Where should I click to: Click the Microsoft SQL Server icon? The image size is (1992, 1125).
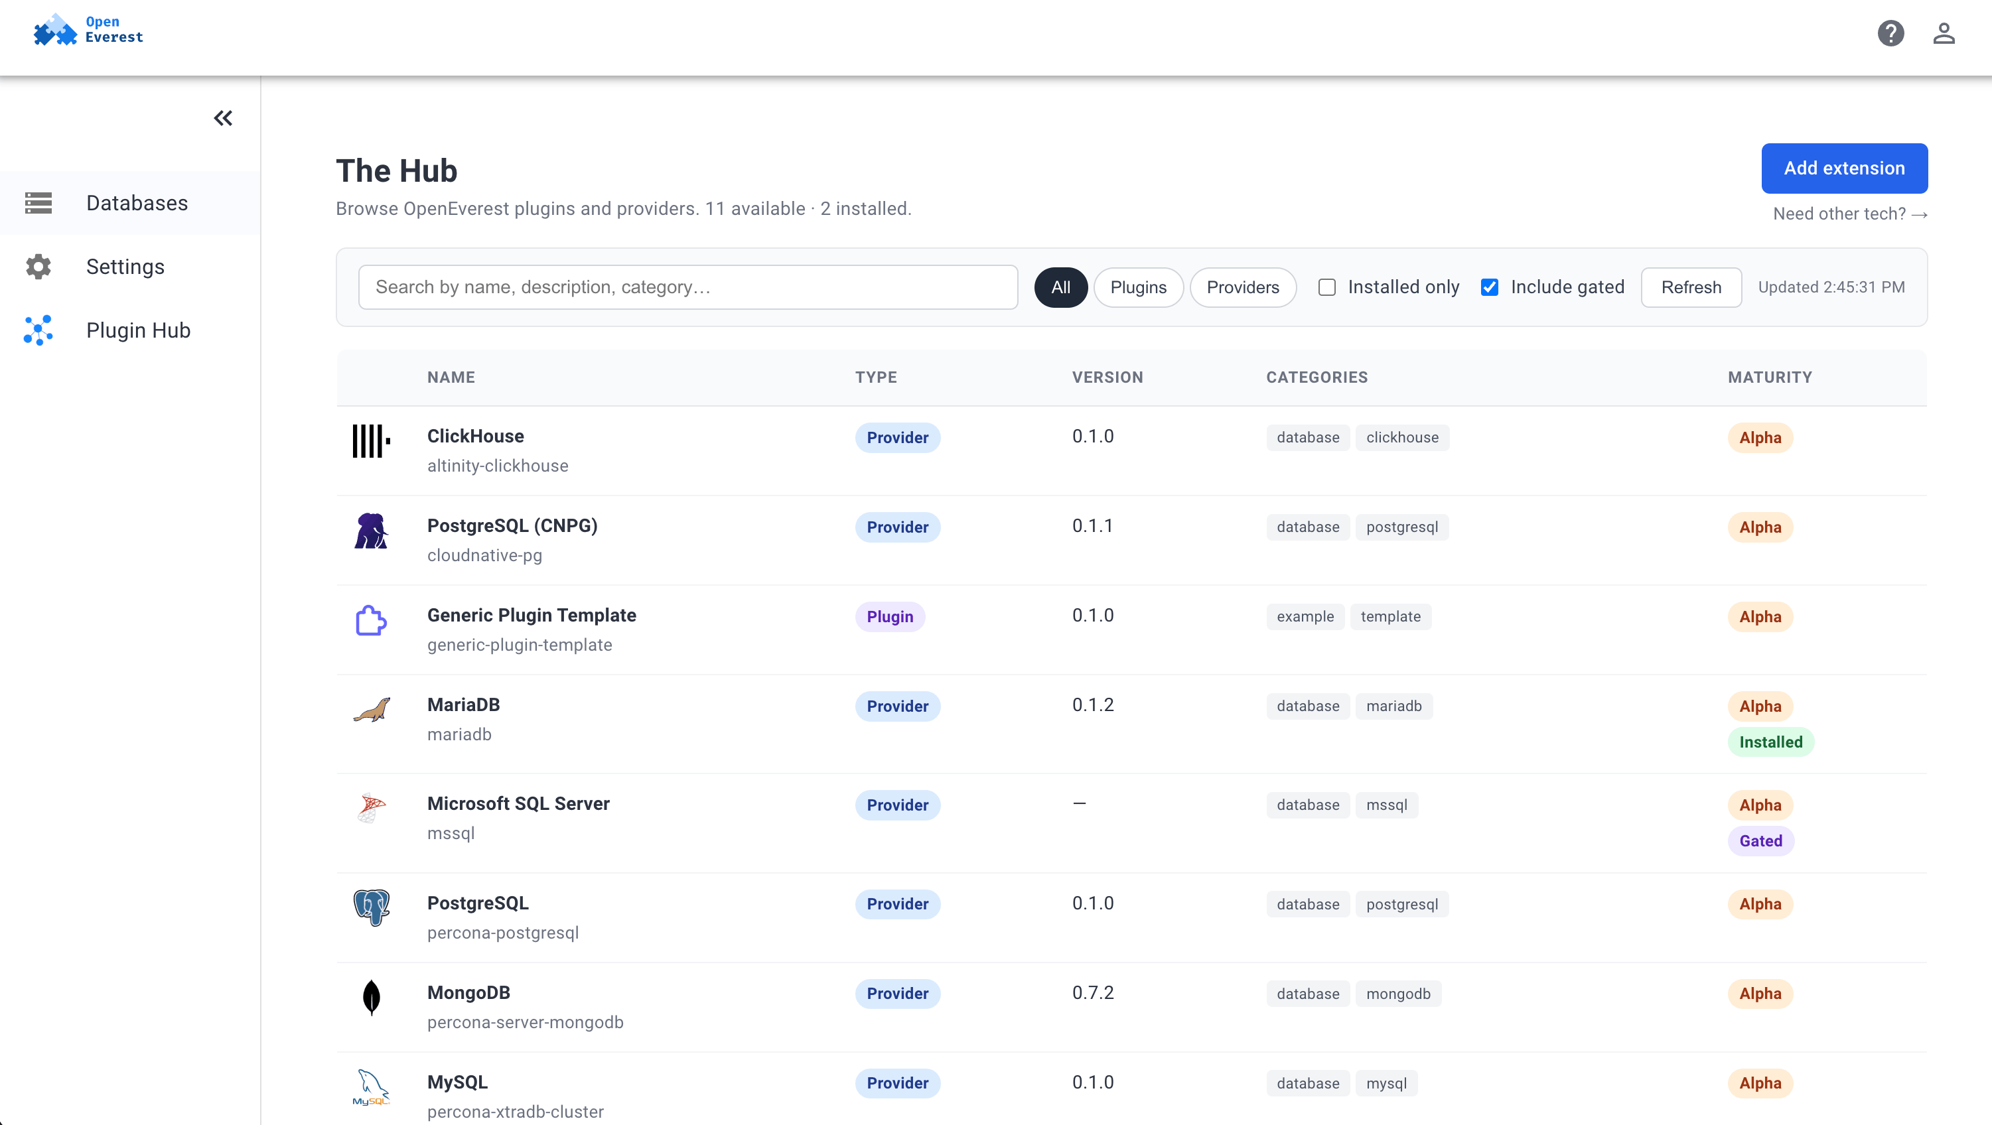tap(371, 809)
